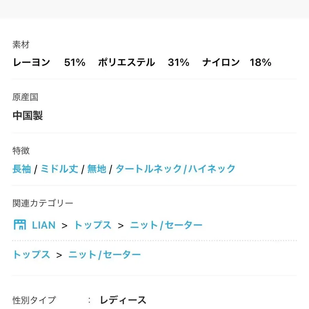The height and width of the screenshot is (309, 309).
Task: Open ニット/セーター in the second category row
Action: pyautogui.click(x=104, y=254)
